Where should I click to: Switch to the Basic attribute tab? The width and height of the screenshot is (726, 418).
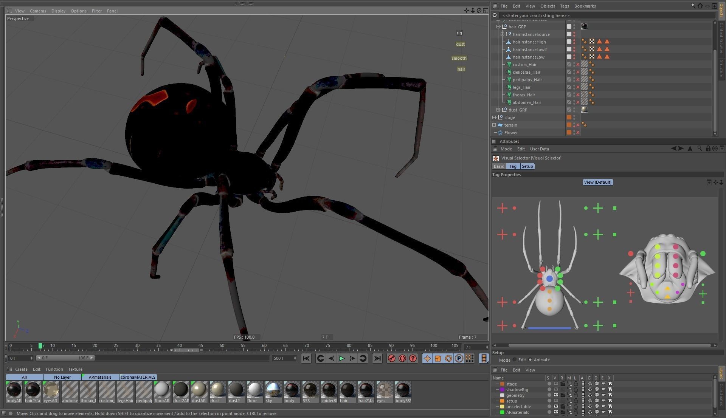(x=499, y=166)
